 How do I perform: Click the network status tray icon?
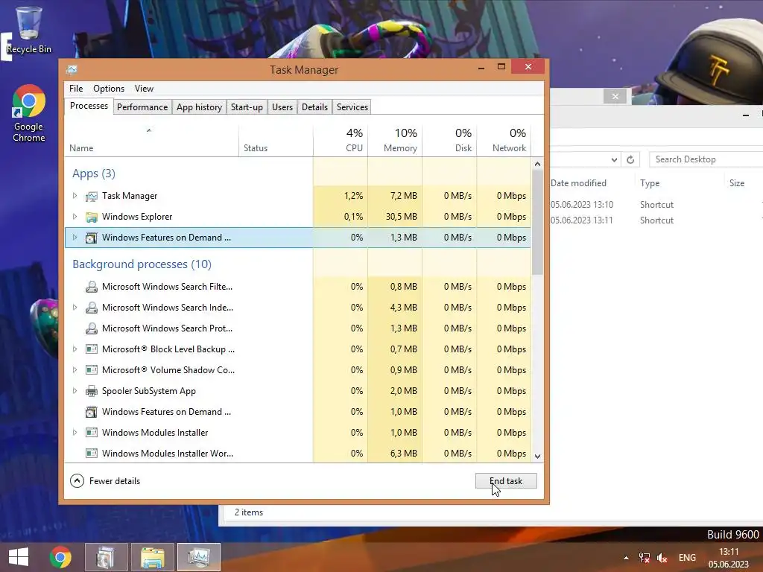(x=645, y=558)
